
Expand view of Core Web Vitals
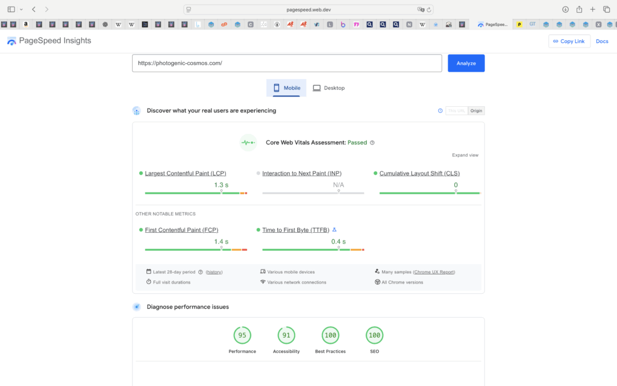point(465,155)
